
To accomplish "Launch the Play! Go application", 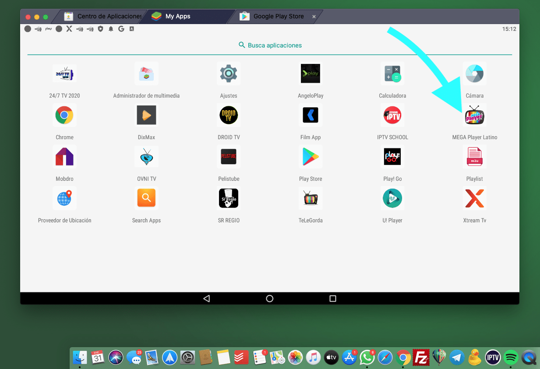I will tap(392, 157).
